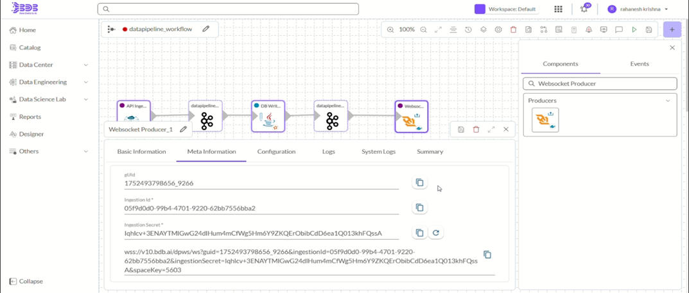689x293 pixels.
Task: Switch to the Events tab
Action: coord(639,64)
